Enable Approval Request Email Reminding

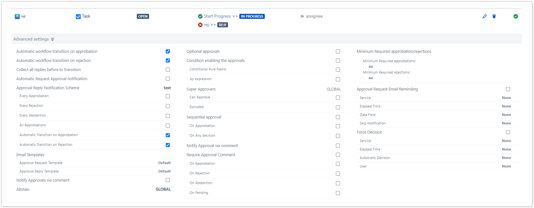(x=508, y=89)
